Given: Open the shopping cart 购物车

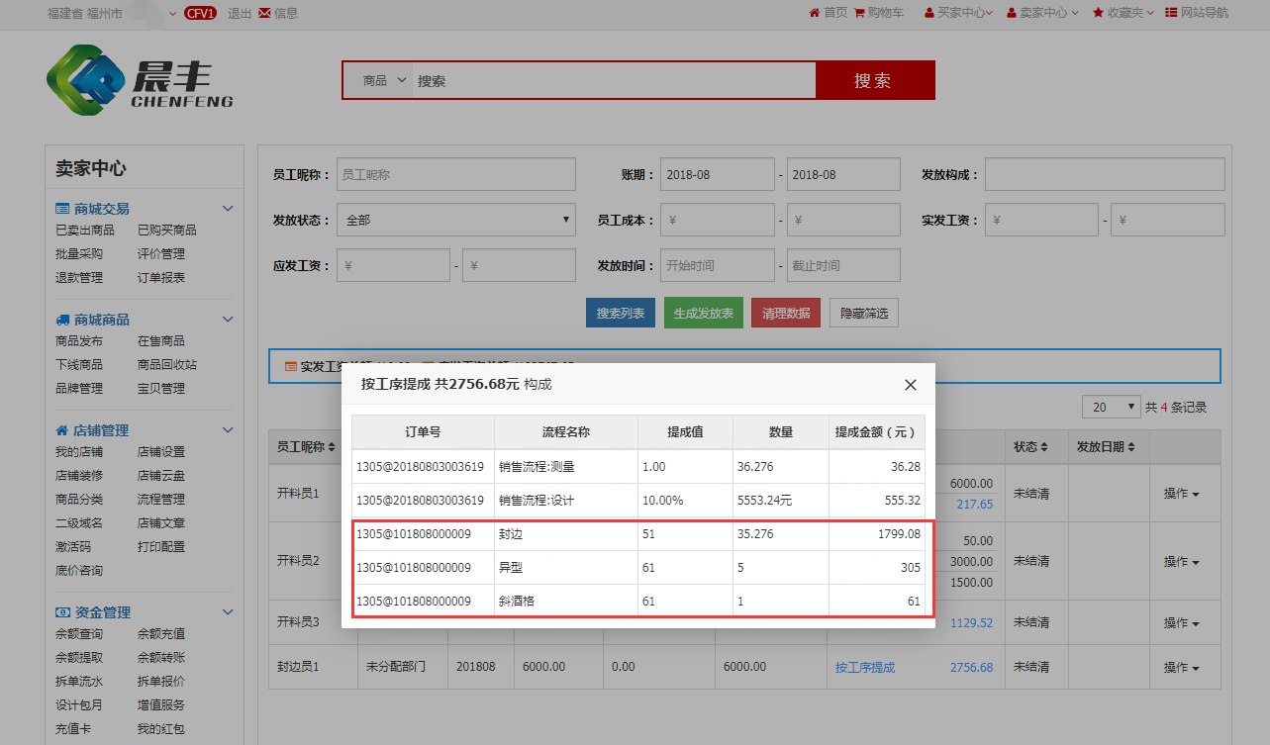Looking at the screenshot, I should click(858, 13).
